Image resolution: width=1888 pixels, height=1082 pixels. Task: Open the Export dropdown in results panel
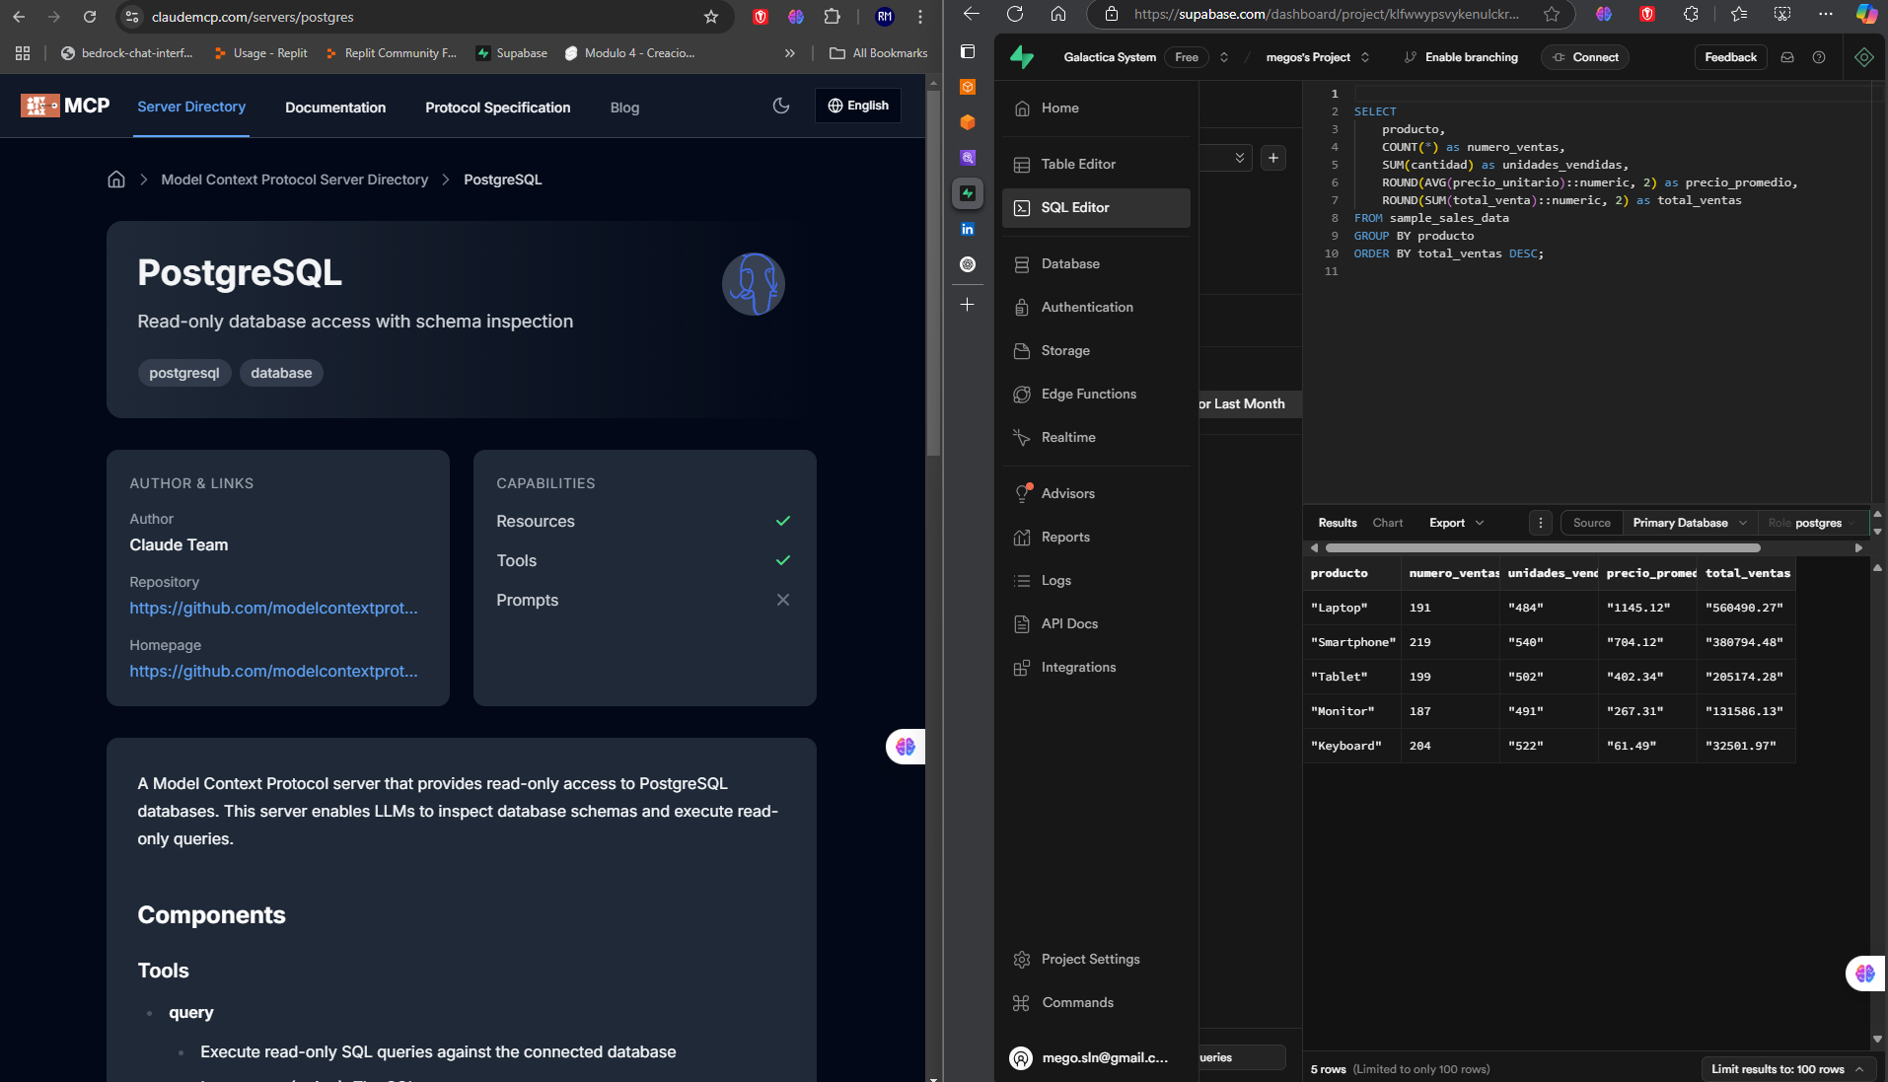[1456, 523]
